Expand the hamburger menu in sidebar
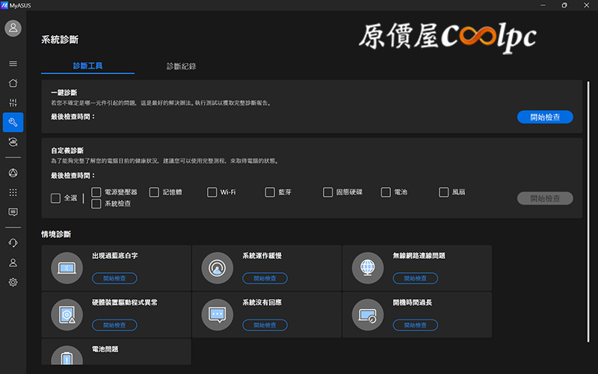The image size is (598, 374). [x=13, y=64]
